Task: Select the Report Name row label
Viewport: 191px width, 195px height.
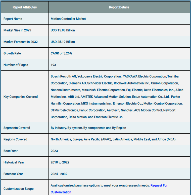Action: [13, 19]
